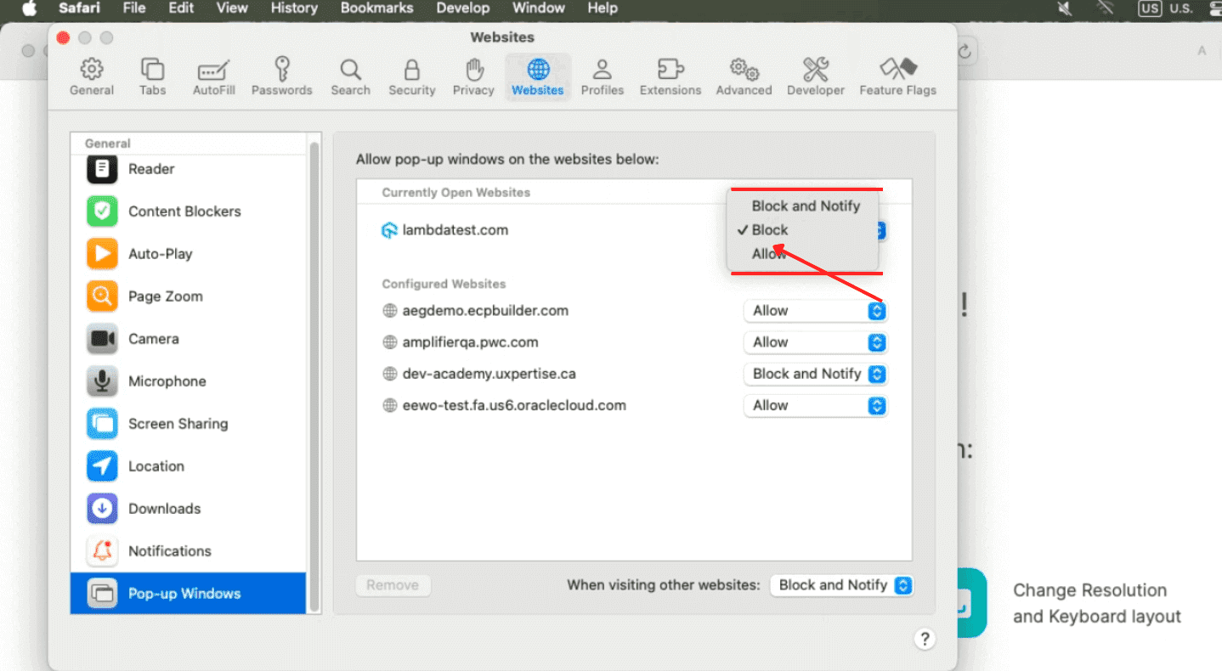Switch to the Tabs preferences icon
The image size is (1222, 671).
[153, 77]
